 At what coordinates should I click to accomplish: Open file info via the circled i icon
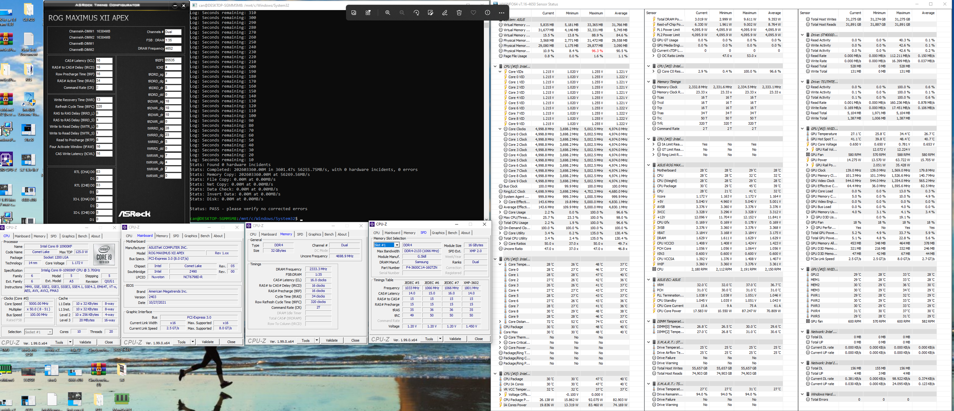pos(487,13)
